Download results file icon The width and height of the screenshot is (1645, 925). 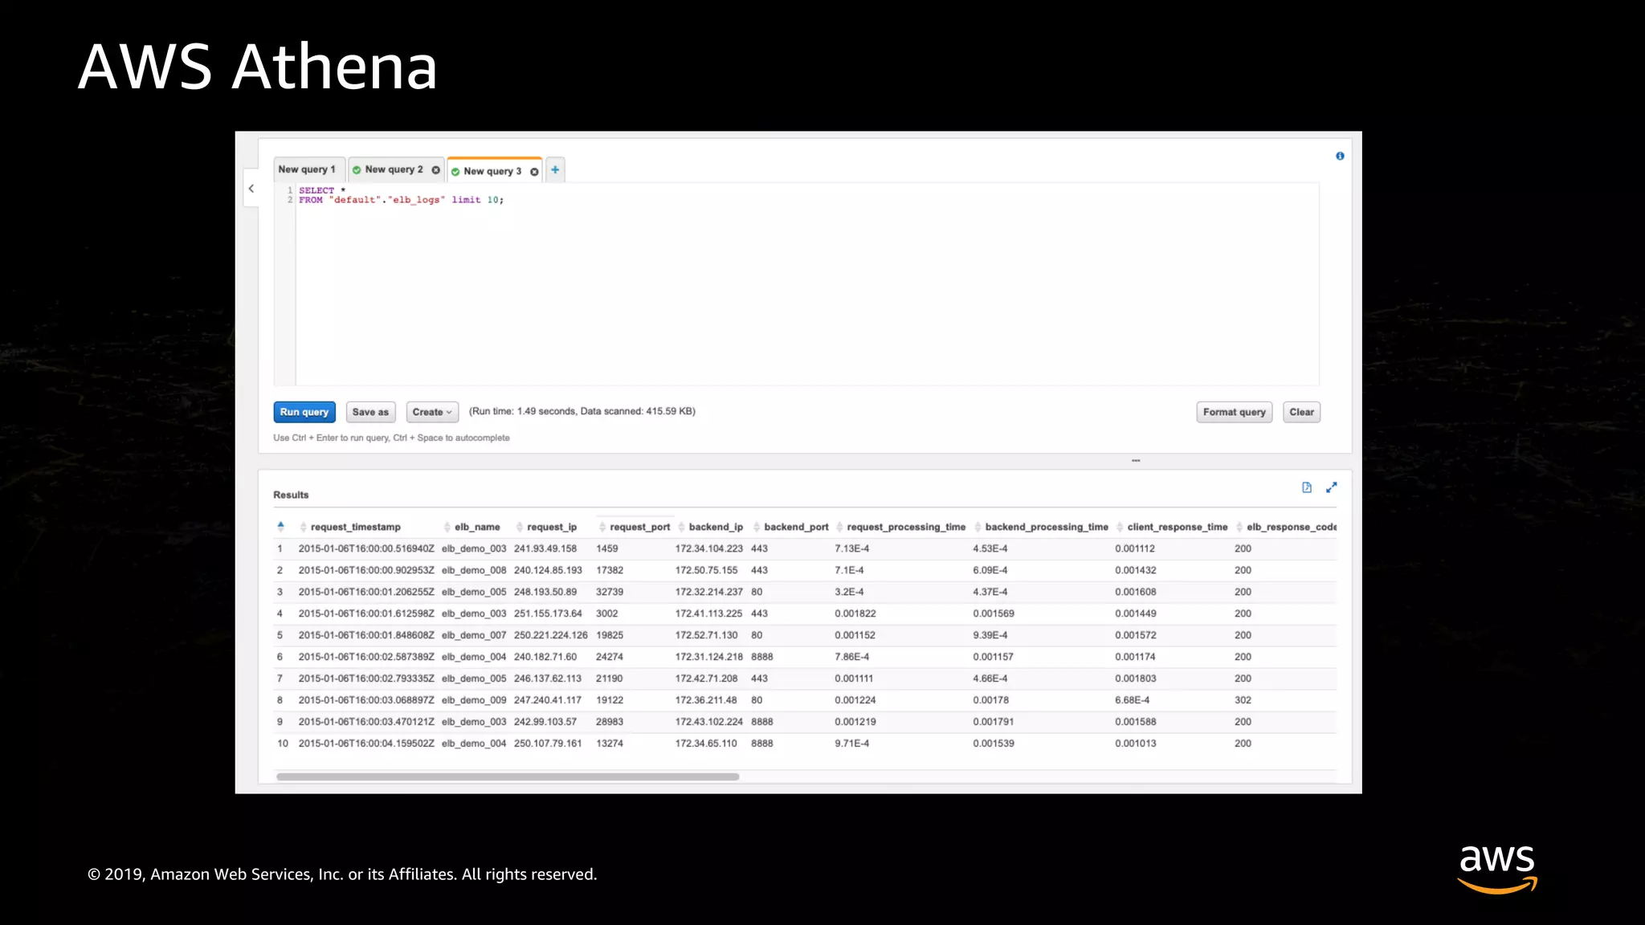point(1307,487)
